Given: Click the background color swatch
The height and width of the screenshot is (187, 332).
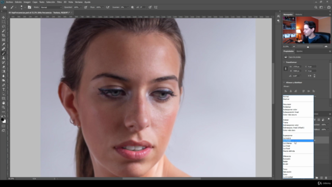Looking at the screenshot, I should point(5,122).
